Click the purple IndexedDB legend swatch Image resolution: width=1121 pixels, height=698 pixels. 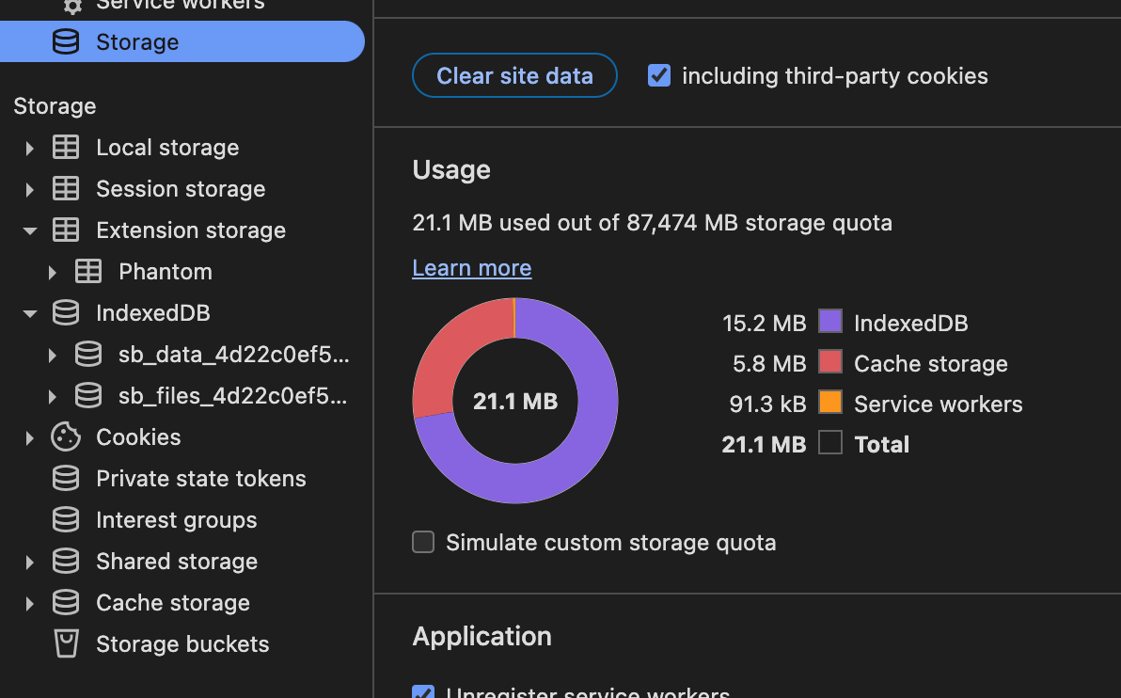(x=829, y=322)
